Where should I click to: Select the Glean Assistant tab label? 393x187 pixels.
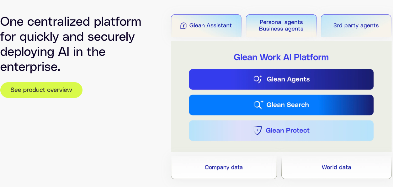[210, 26]
